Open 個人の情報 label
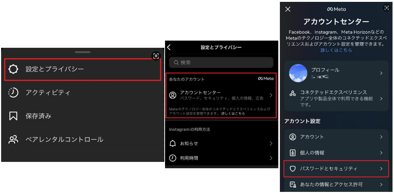 click(313, 153)
